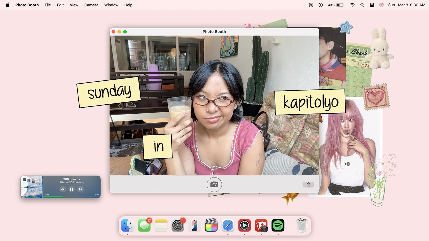The width and height of the screenshot is (429, 241).
Task: Click the date and time clock
Action: pyautogui.click(x=407, y=5)
